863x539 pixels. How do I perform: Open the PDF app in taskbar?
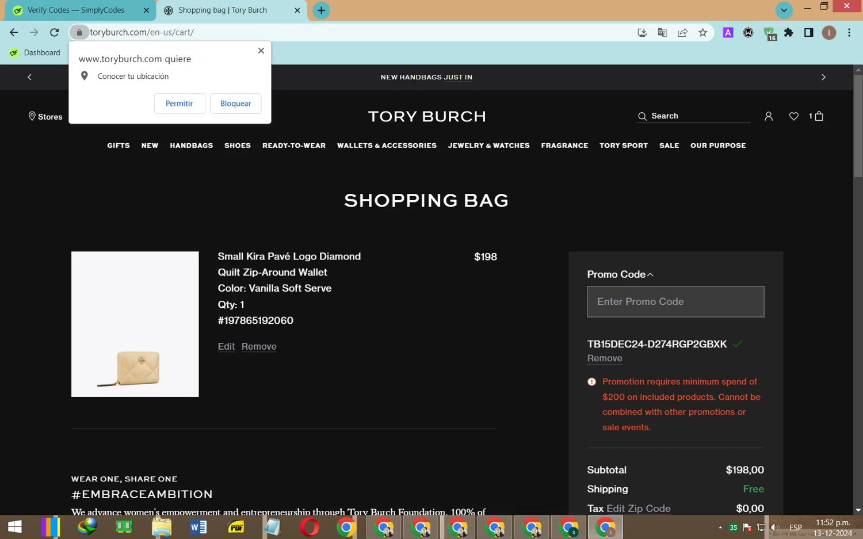tap(236, 527)
